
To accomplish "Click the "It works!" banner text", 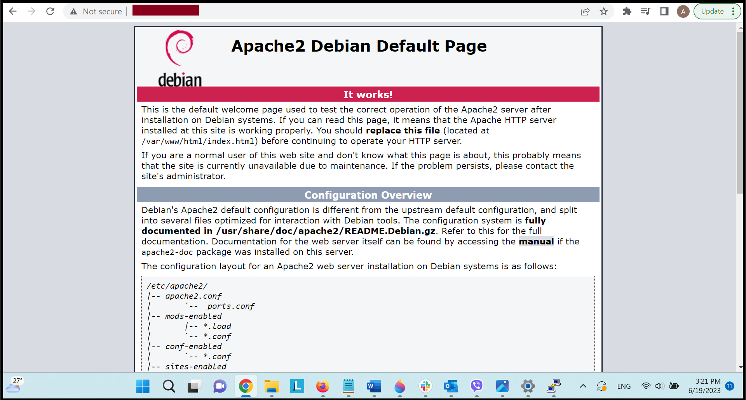I will click(x=368, y=95).
